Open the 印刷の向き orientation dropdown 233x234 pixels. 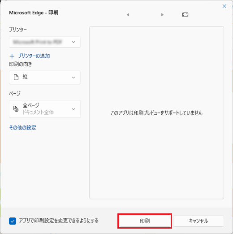tap(45, 78)
